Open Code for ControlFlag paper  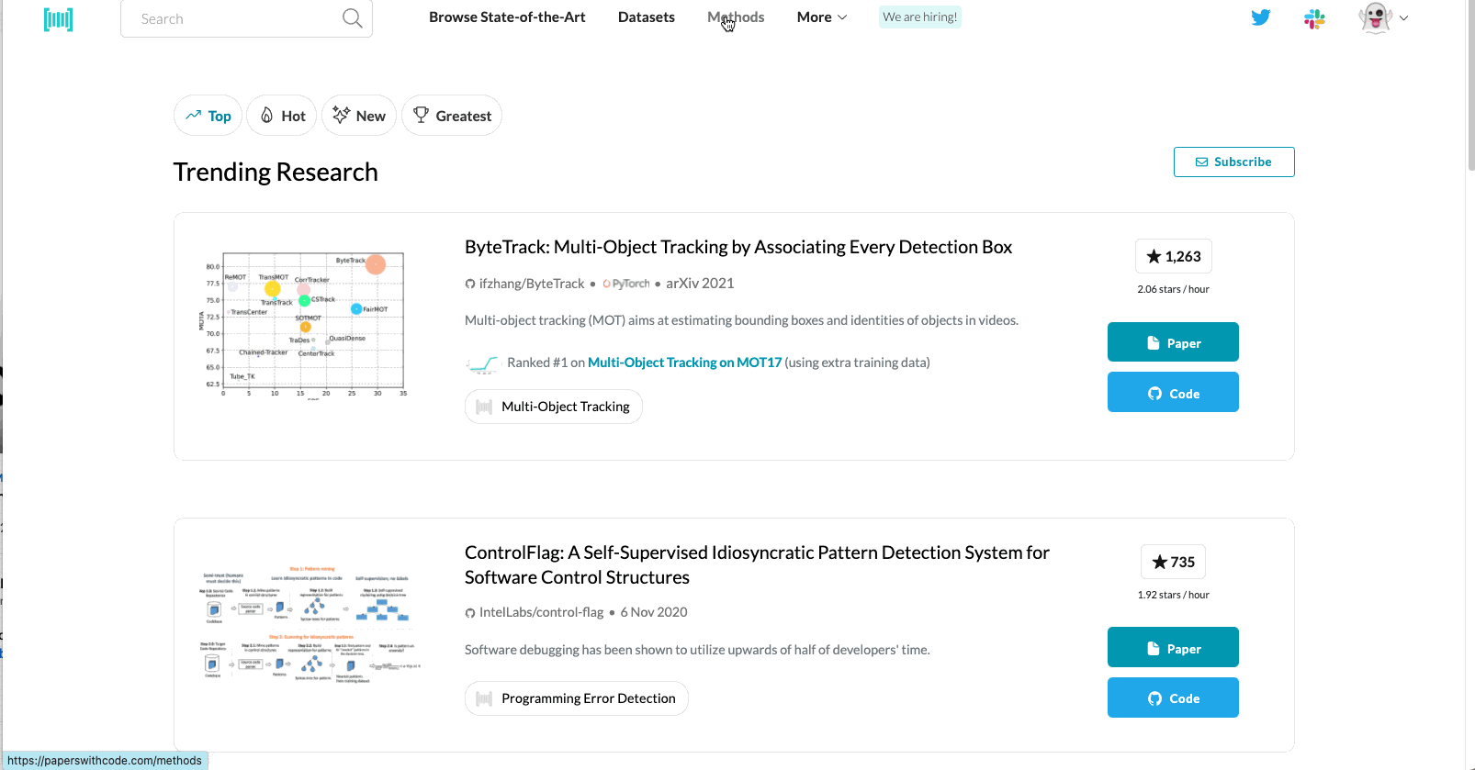pyautogui.click(x=1173, y=698)
